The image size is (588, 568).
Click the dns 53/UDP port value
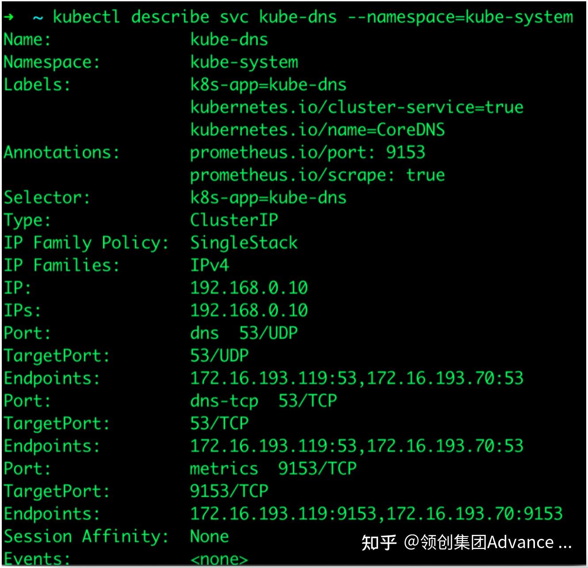pyautogui.click(x=244, y=333)
